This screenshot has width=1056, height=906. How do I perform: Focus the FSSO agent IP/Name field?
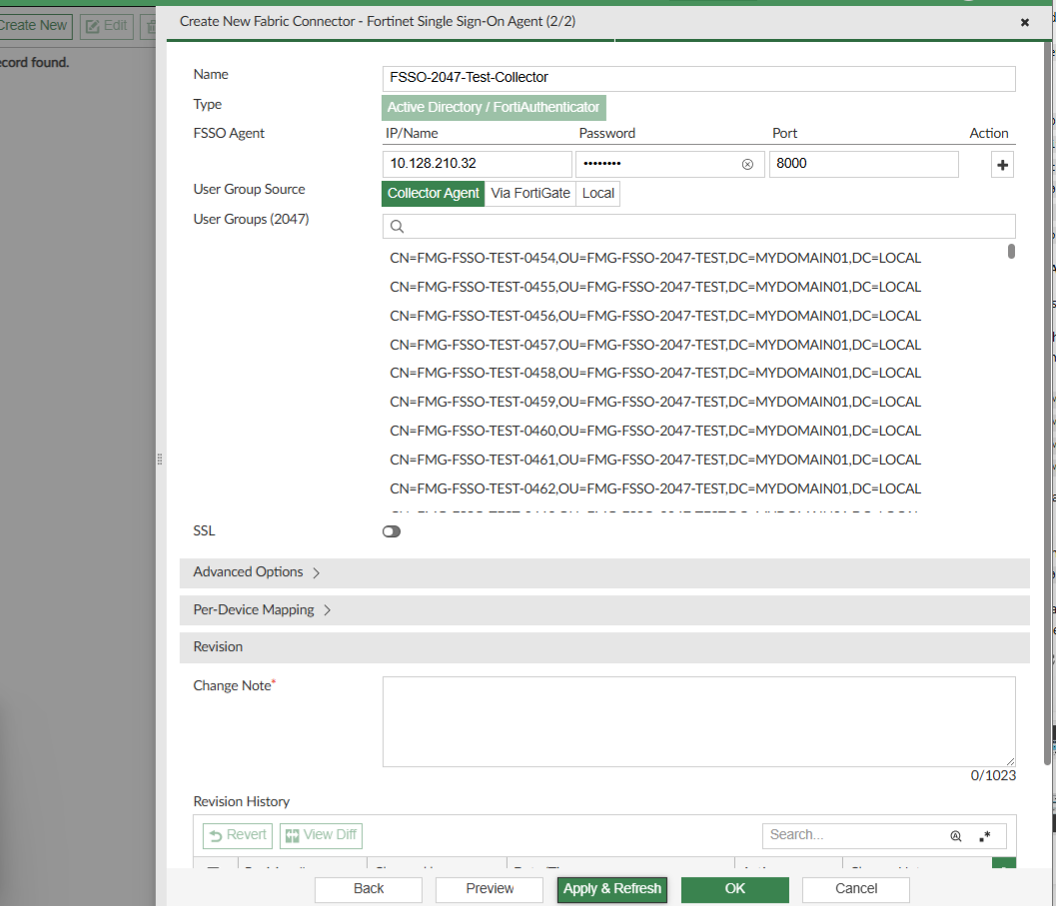477,164
